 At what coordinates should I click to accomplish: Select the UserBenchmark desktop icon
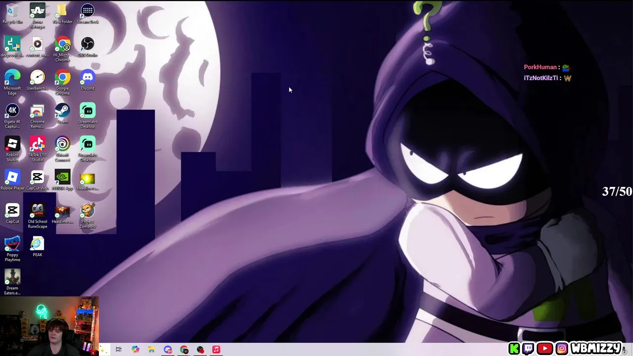coord(37,80)
